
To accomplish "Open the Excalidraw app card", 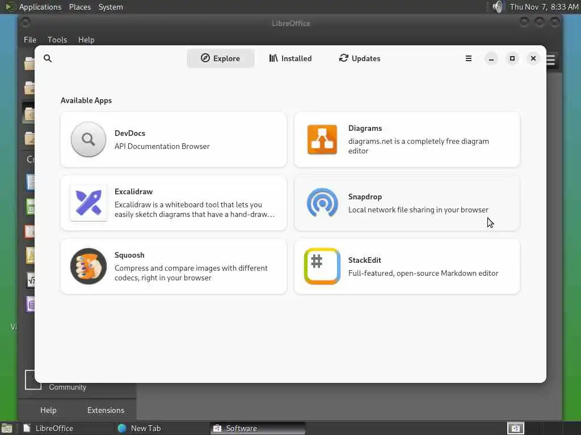I will pyautogui.click(x=174, y=203).
